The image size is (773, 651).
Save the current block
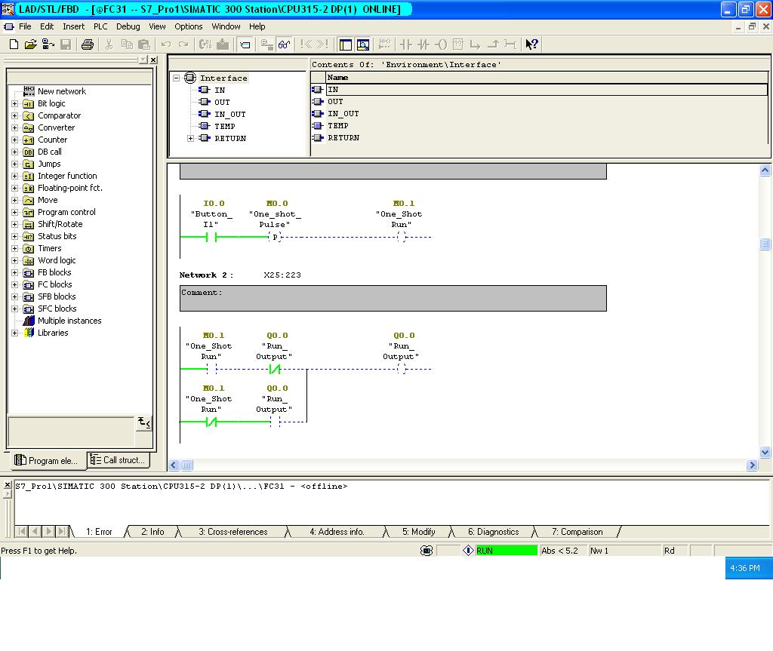[x=66, y=45]
